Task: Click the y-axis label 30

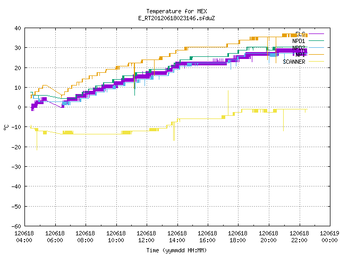Action: (18, 48)
